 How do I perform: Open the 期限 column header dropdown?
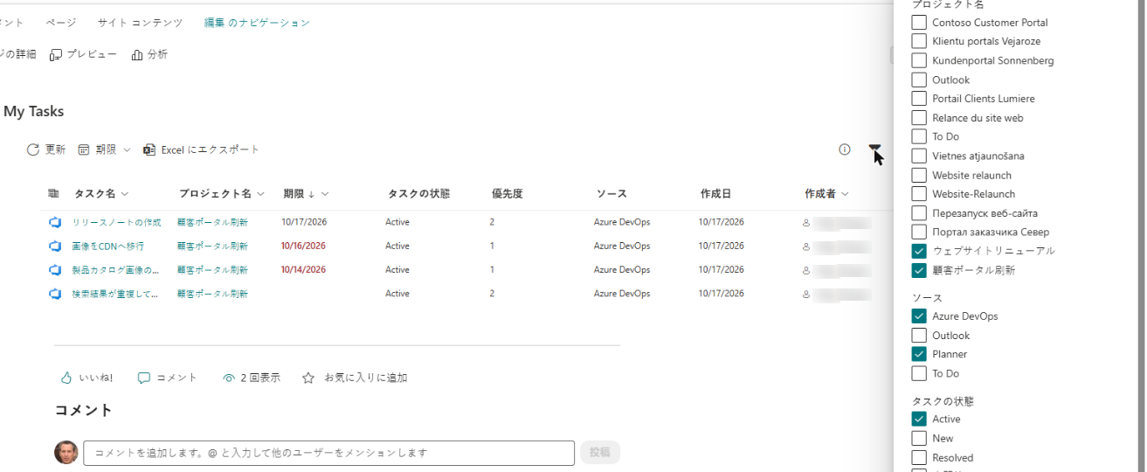(325, 194)
